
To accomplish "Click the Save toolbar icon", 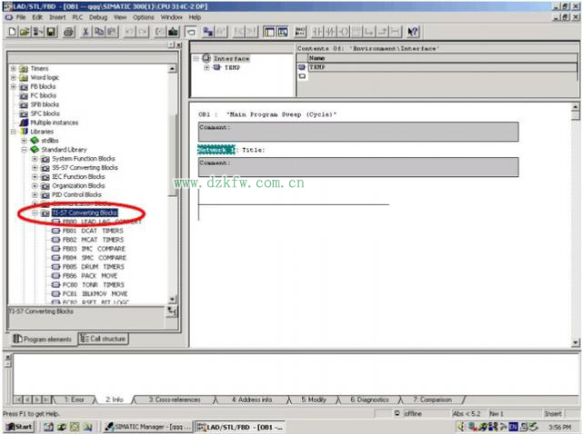I will 52,32.
